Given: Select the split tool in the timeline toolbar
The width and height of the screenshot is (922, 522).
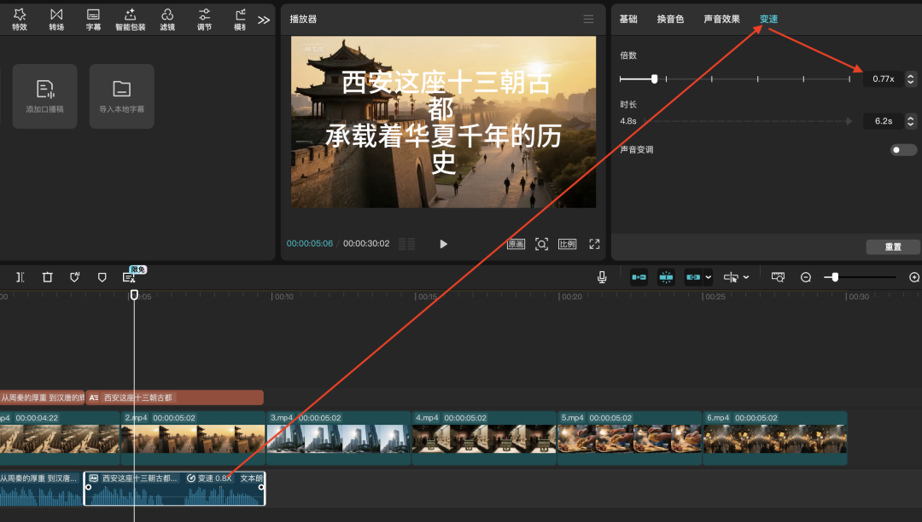Looking at the screenshot, I should (x=20, y=277).
